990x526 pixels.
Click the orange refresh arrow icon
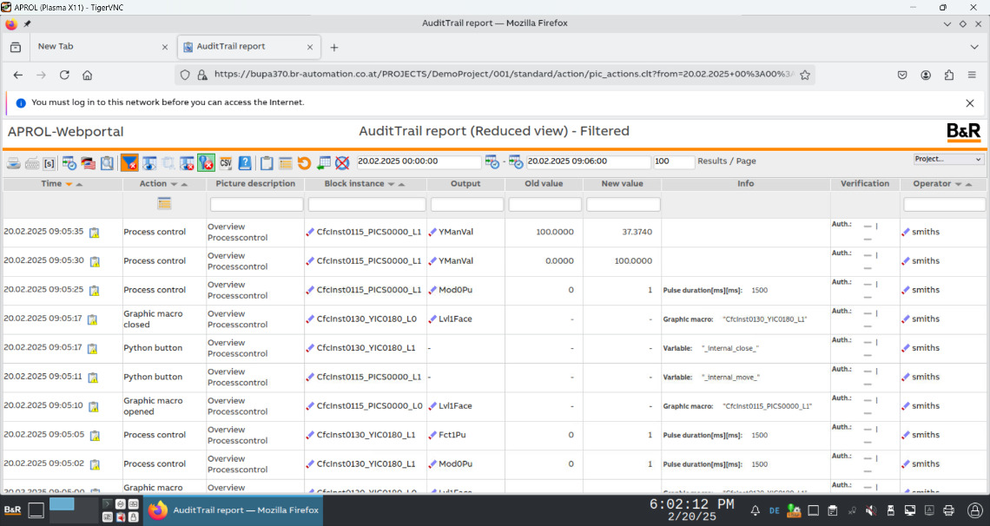(x=304, y=162)
